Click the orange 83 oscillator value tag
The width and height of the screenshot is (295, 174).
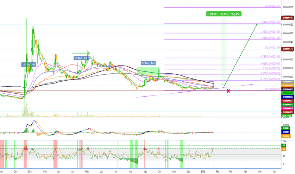coord(284,149)
